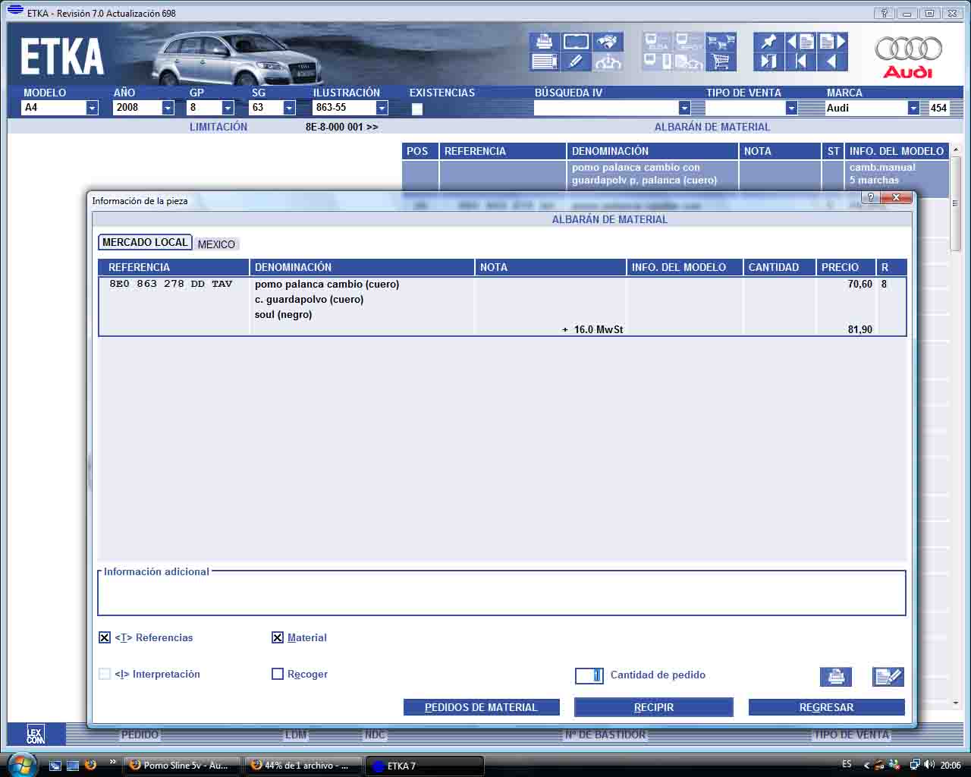Toggle the EXISTENCIAS checkbox
The image size is (971, 777).
[x=417, y=109]
